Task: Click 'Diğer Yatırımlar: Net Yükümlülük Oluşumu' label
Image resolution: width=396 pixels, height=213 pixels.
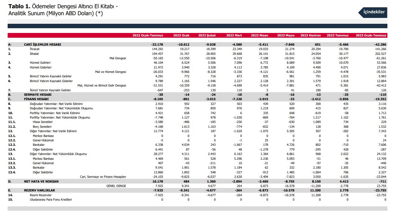Action: [58, 154]
